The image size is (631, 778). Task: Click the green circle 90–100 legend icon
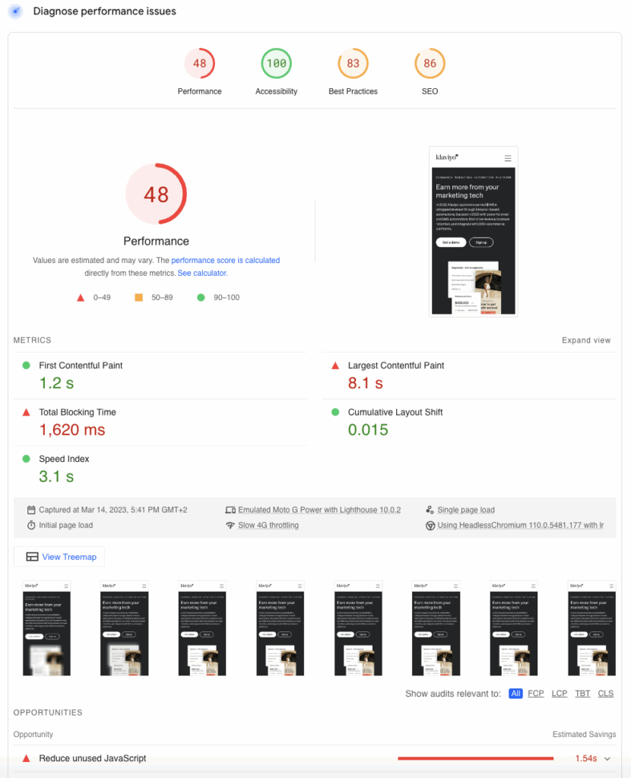pos(201,297)
